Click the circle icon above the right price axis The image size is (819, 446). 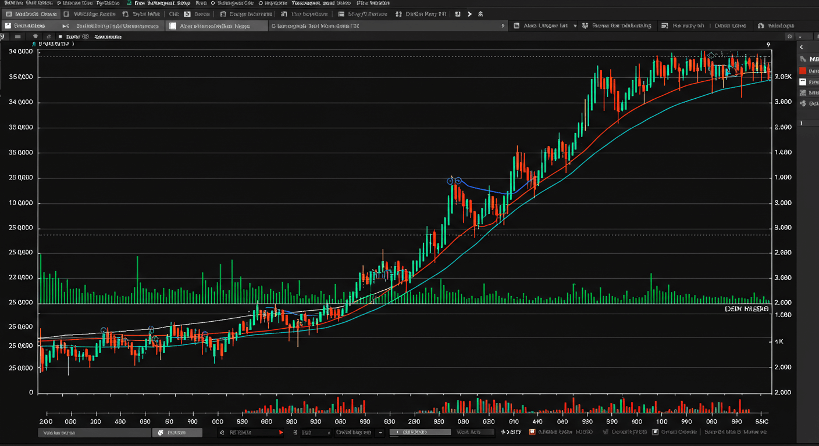click(789, 37)
